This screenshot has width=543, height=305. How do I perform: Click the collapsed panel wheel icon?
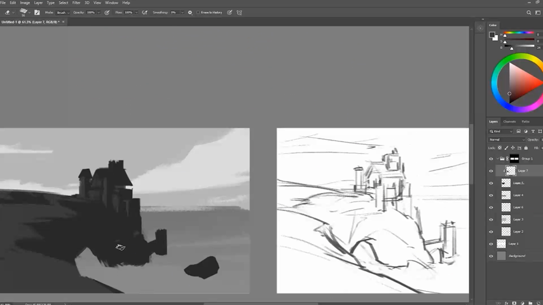[x=480, y=29]
